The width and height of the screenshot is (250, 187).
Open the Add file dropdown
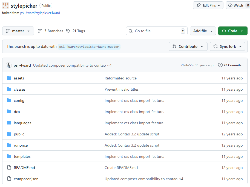pyautogui.click(x=203, y=31)
